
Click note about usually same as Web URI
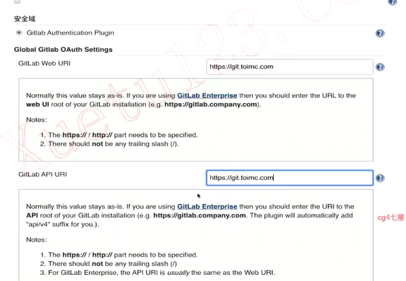161,272
